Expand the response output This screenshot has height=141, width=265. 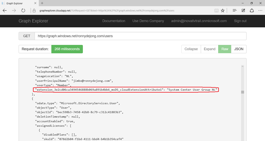click(209, 49)
